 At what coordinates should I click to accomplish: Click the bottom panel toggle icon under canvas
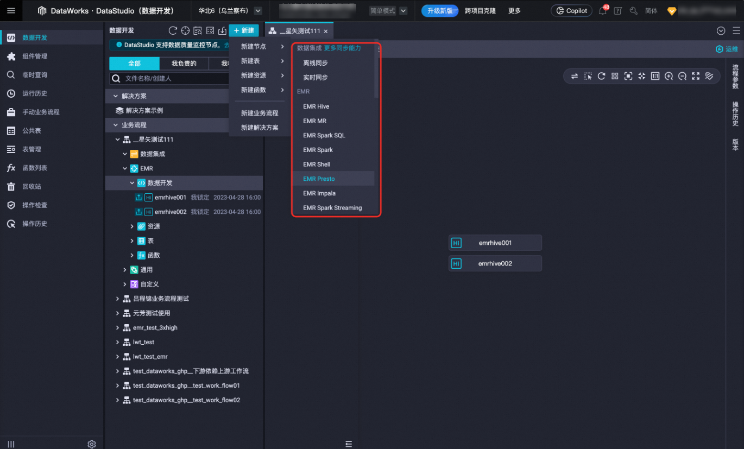pyautogui.click(x=349, y=444)
